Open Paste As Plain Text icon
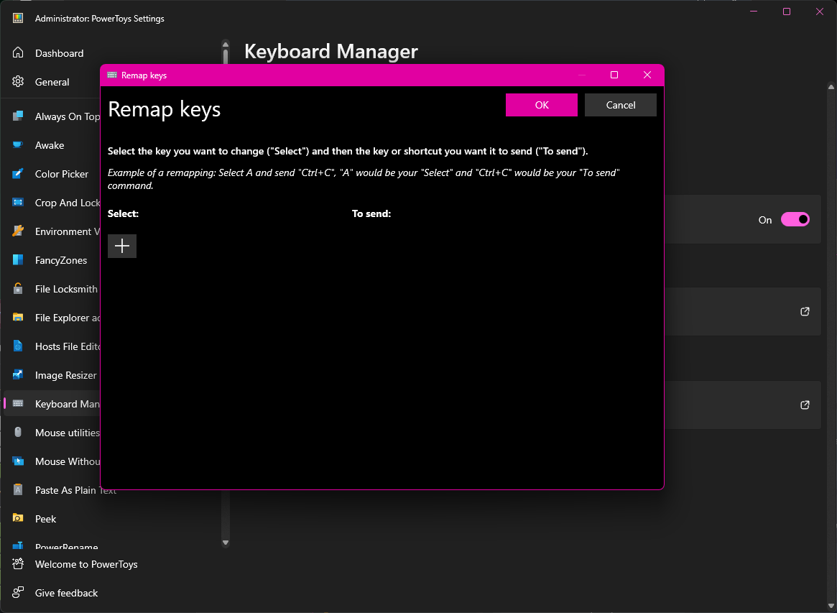The width and height of the screenshot is (837, 613). click(18, 489)
